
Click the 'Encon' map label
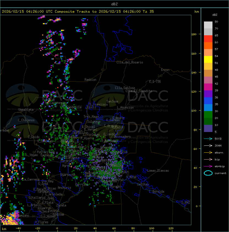(165, 70)
